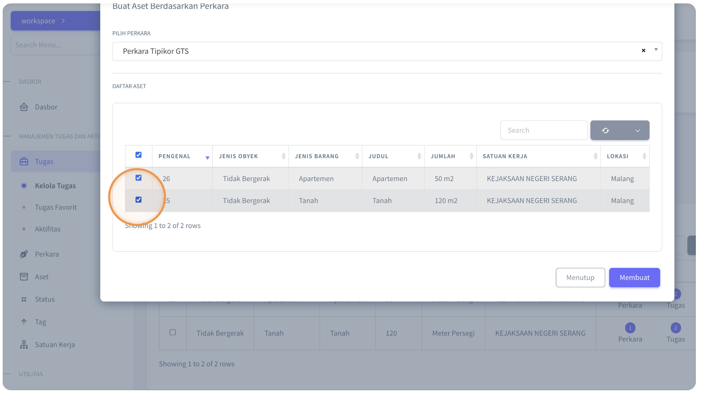Open Kelola Tugas submenu item
The image size is (702, 393).
(55, 186)
